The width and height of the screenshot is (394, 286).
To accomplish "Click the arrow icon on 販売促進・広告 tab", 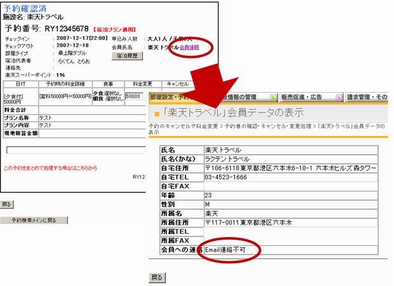I will coord(339,97).
